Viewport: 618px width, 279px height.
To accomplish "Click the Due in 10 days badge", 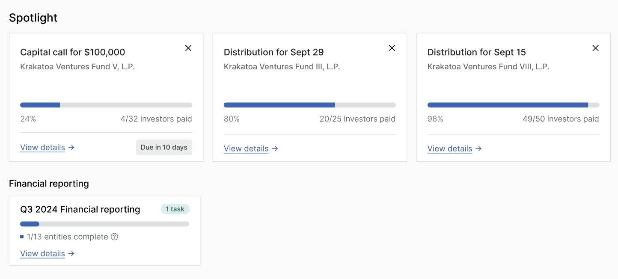I will (x=164, y=147).
